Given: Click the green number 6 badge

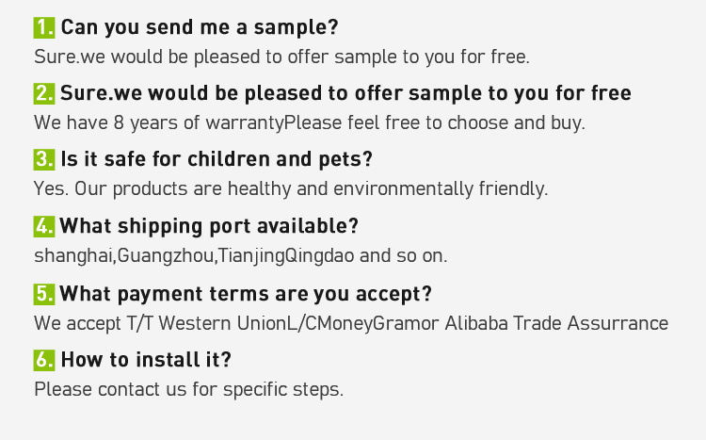Looking at the screenshot, I should click(x=44, y=360).
